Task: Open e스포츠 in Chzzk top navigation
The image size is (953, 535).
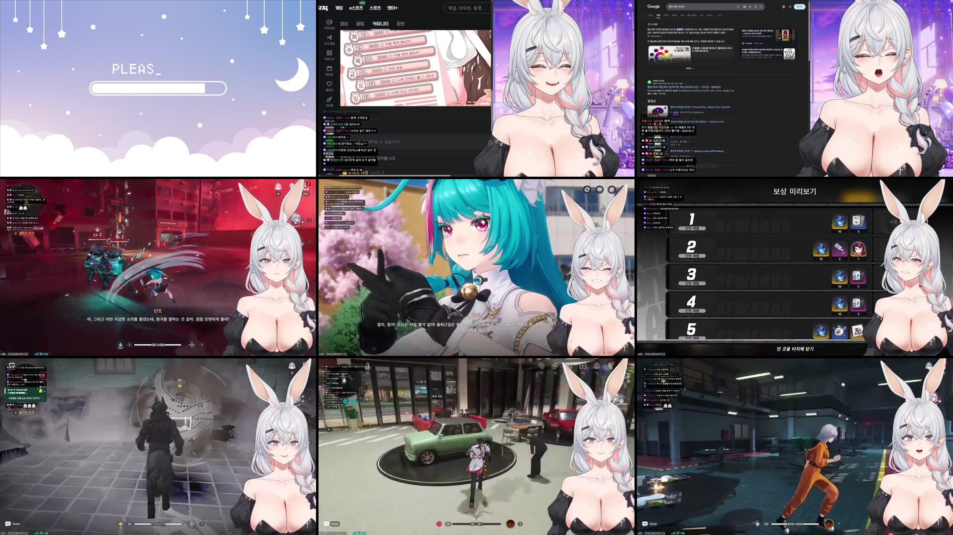Action: point(356,7)
